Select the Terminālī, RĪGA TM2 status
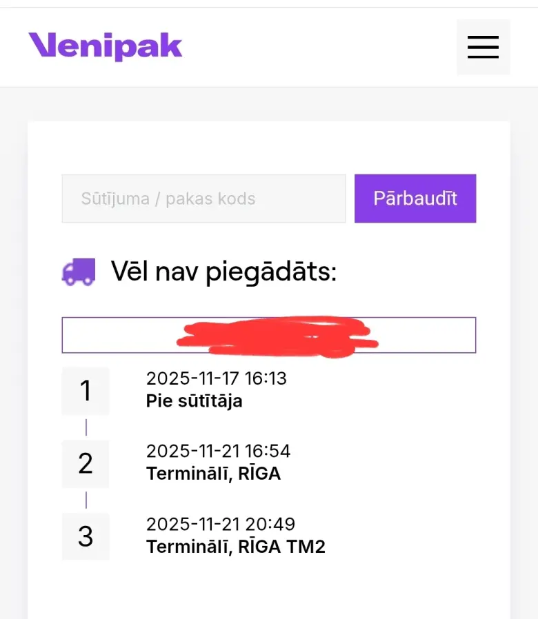The width and height of the screenshot is (538, 619). [x=235, y=547]
